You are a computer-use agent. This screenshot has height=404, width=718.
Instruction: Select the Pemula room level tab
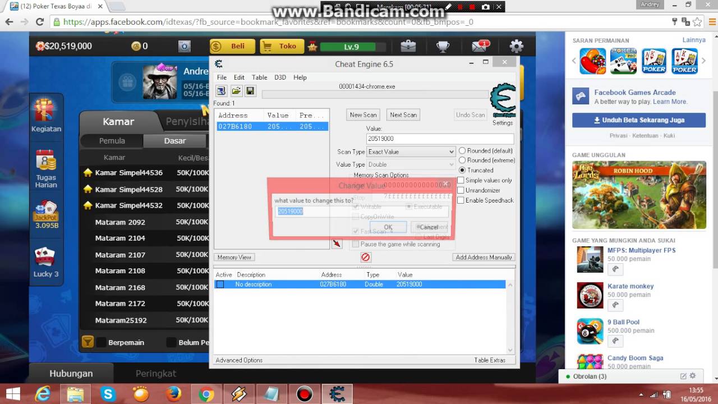point(112,141)
